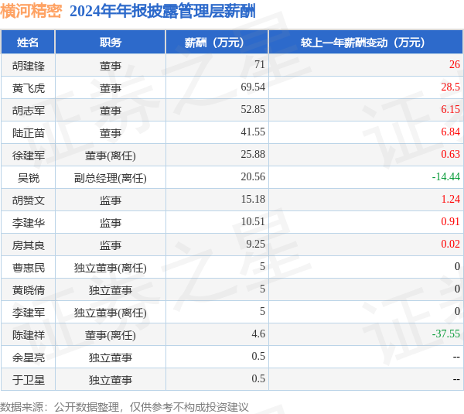Click the 姓名 column header
Image resolution: width=464 pixels, height=414 pixels.
tap(28, 43)
